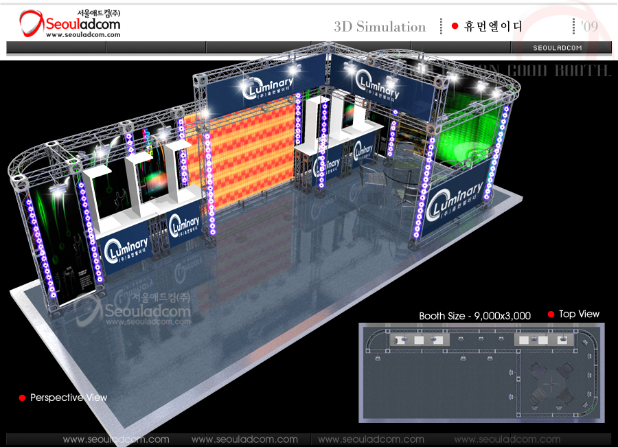This screenshot has width=618, height=447.
Task: Click the red bullet beside 휴먼엘이디
Action: (455, 27)
